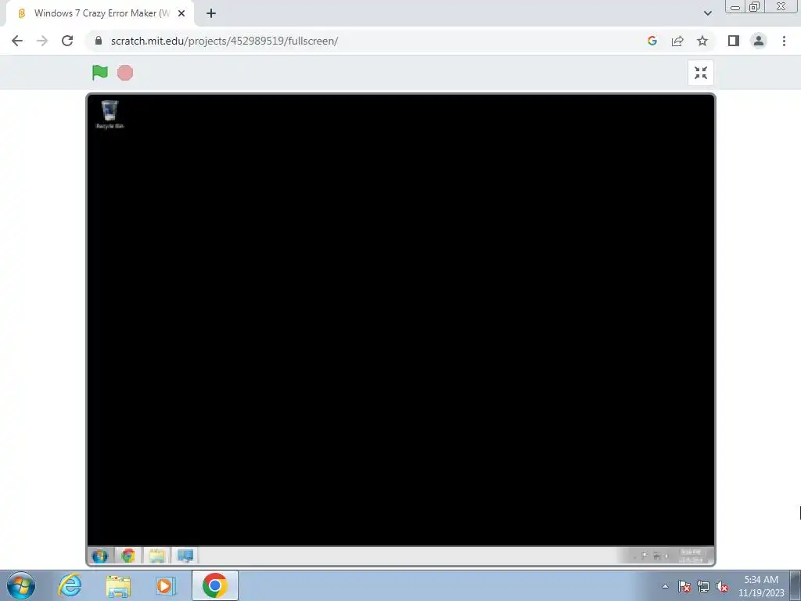Screen dimensions: 801x601
Task: Open Windows Explorer from taskbar
Action: (118, 585)
